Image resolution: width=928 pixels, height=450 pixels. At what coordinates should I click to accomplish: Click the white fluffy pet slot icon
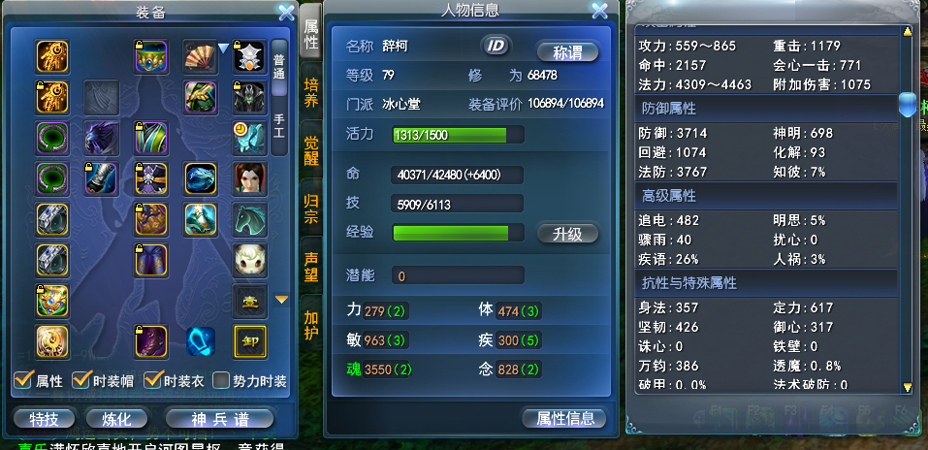[250, 261]
